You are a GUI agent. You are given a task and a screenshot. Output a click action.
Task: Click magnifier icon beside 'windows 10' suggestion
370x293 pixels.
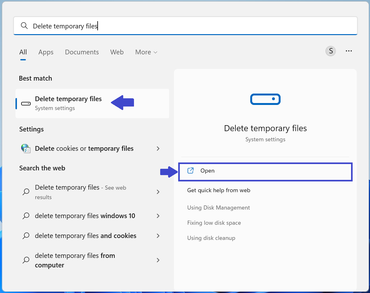[x=26, y=216]
